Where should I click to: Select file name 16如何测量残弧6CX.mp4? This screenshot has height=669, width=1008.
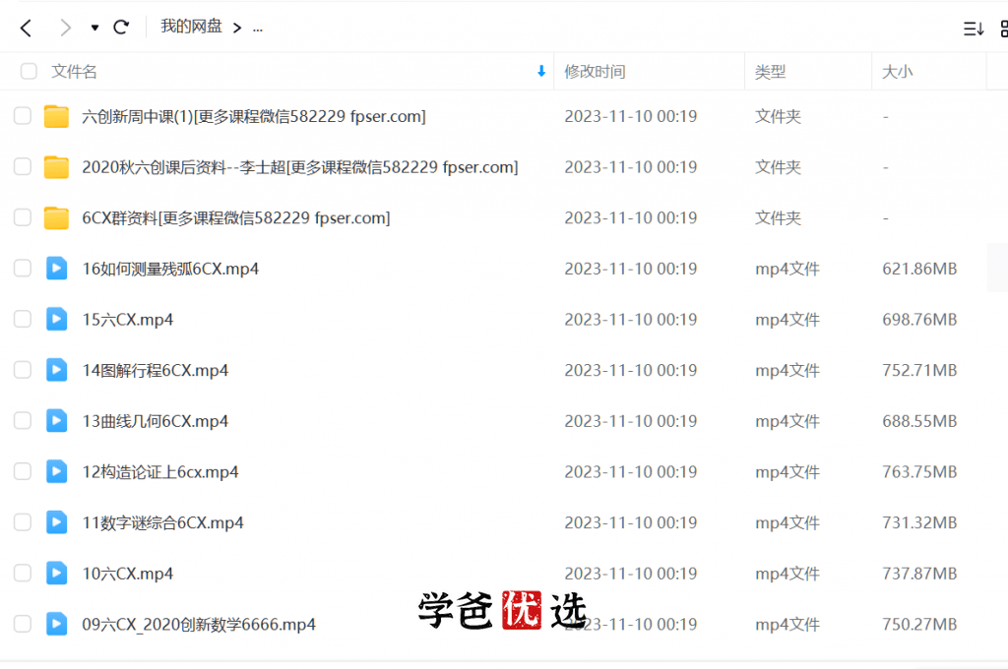coord(170,269)
